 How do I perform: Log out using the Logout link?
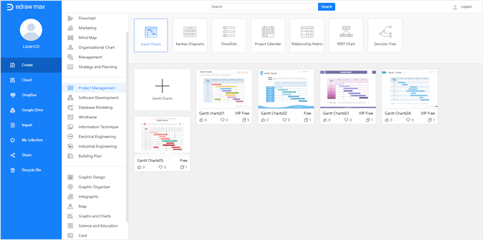[466, 7]
